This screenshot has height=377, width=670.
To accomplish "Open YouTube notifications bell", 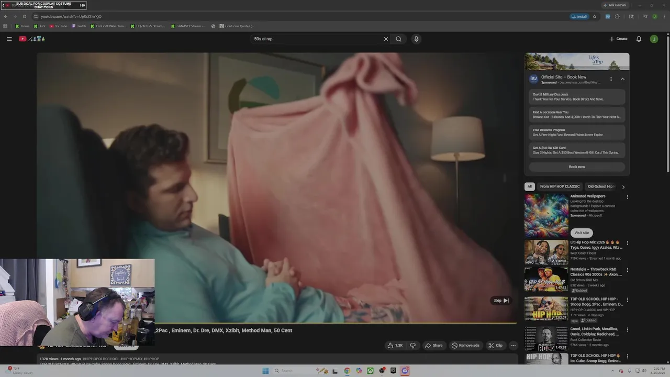I will click(639, 39).
